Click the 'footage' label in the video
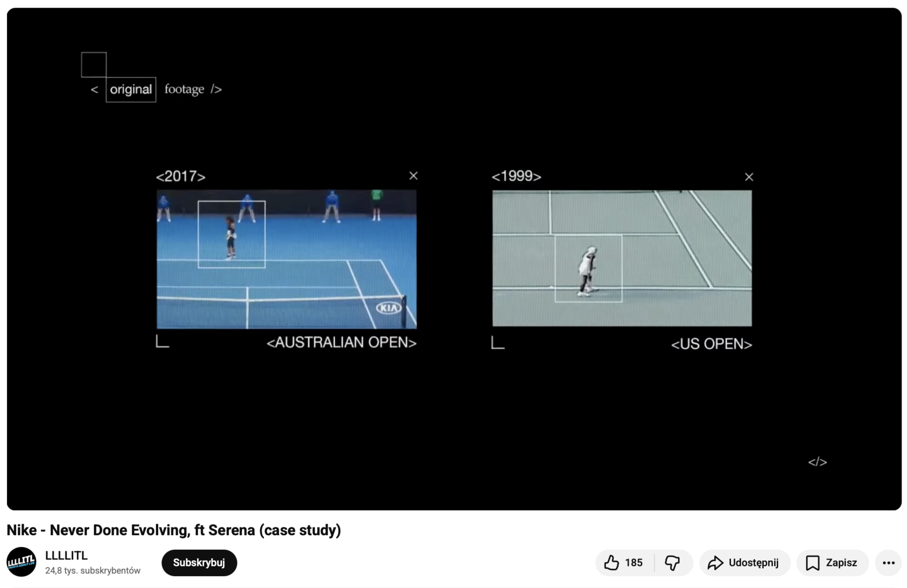The width and height of the screenshot is (907, 588). point(185,90)
